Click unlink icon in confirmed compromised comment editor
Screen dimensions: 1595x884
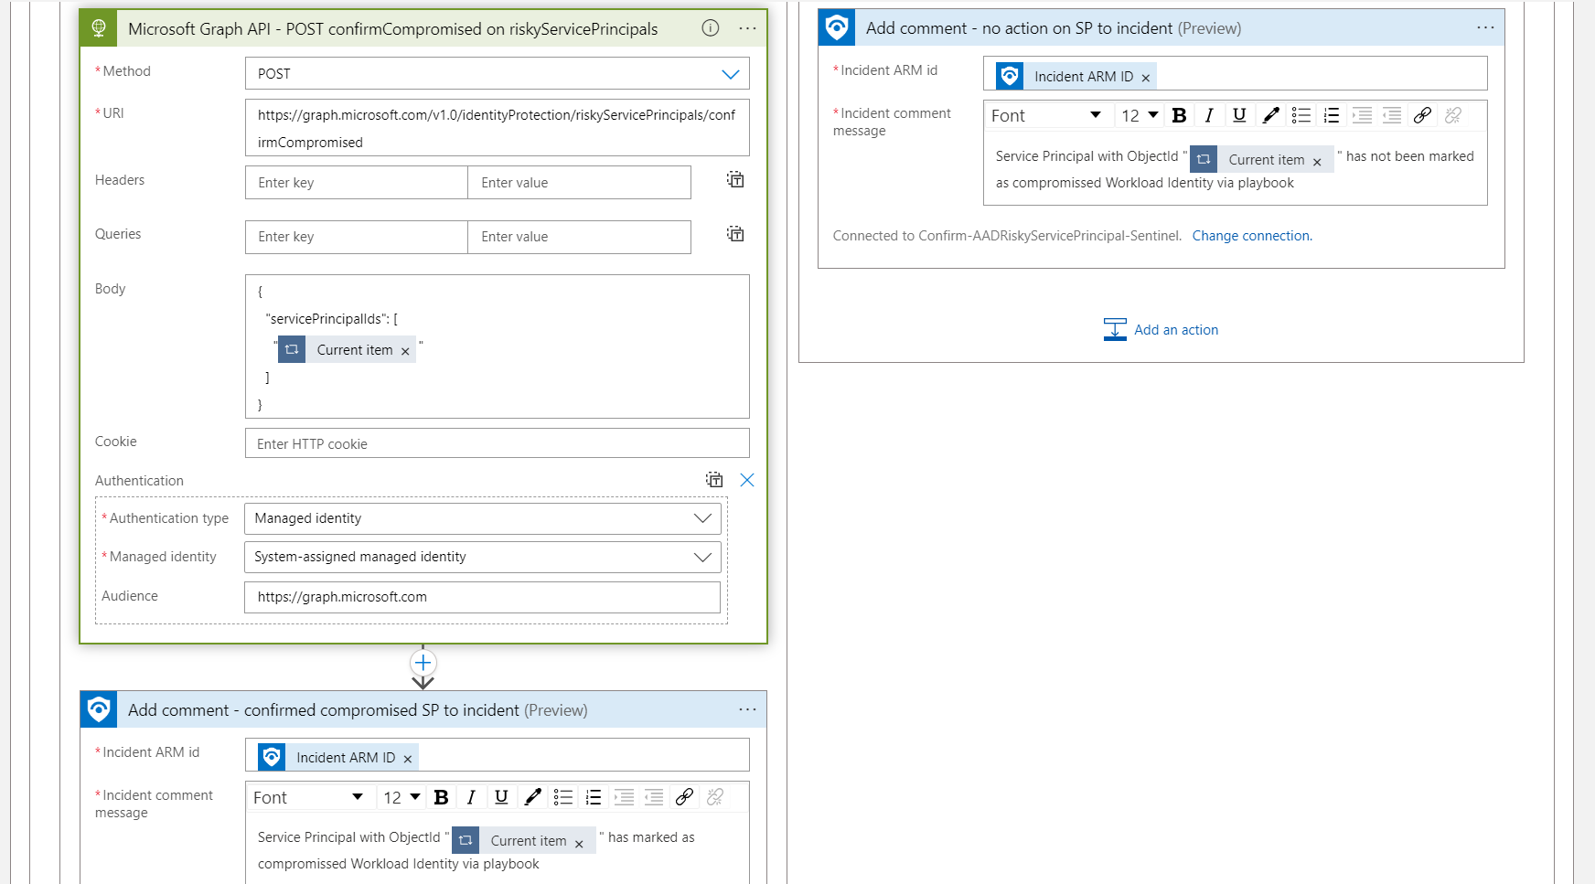[x=715, y=797]
